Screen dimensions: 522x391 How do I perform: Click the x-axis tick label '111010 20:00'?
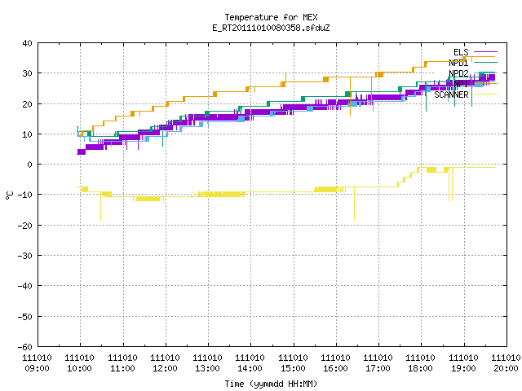tap(506, 363)
